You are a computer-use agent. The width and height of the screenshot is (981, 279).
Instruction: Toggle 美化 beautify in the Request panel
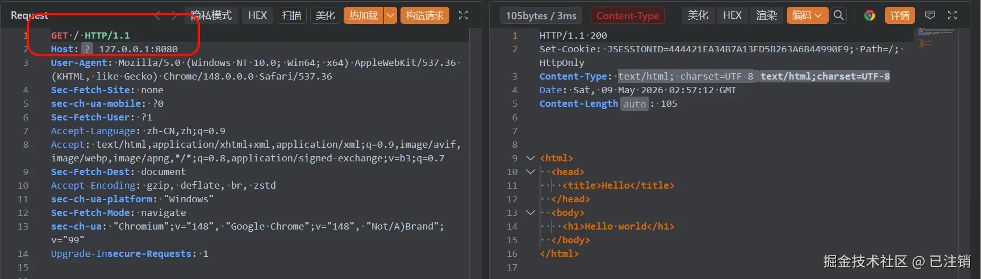pyautogui.click(x=325, y=15)
